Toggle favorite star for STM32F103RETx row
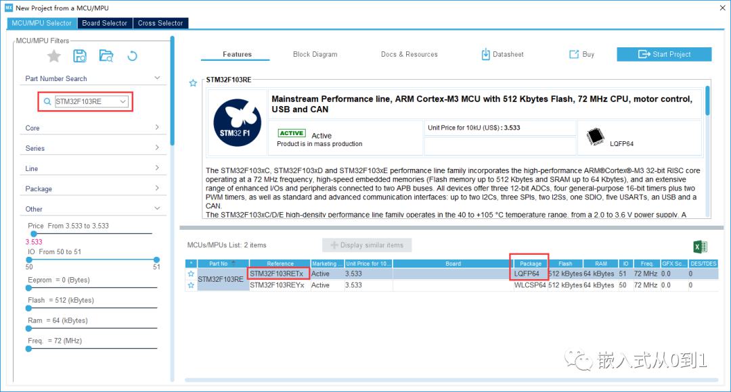Image resolution: width=731 pixels, height=392 pixels. [x=191, y=274]
